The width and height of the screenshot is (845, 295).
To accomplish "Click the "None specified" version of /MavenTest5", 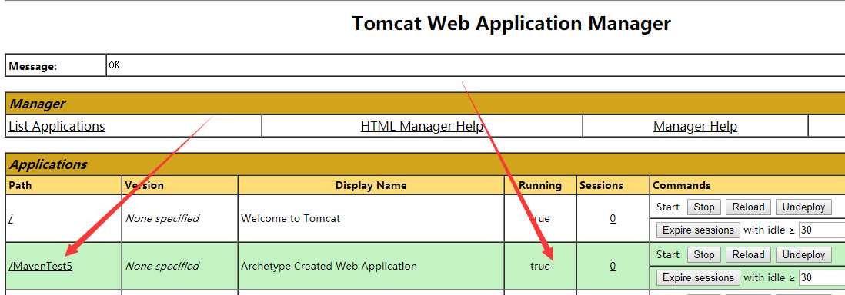I will 162,266.
